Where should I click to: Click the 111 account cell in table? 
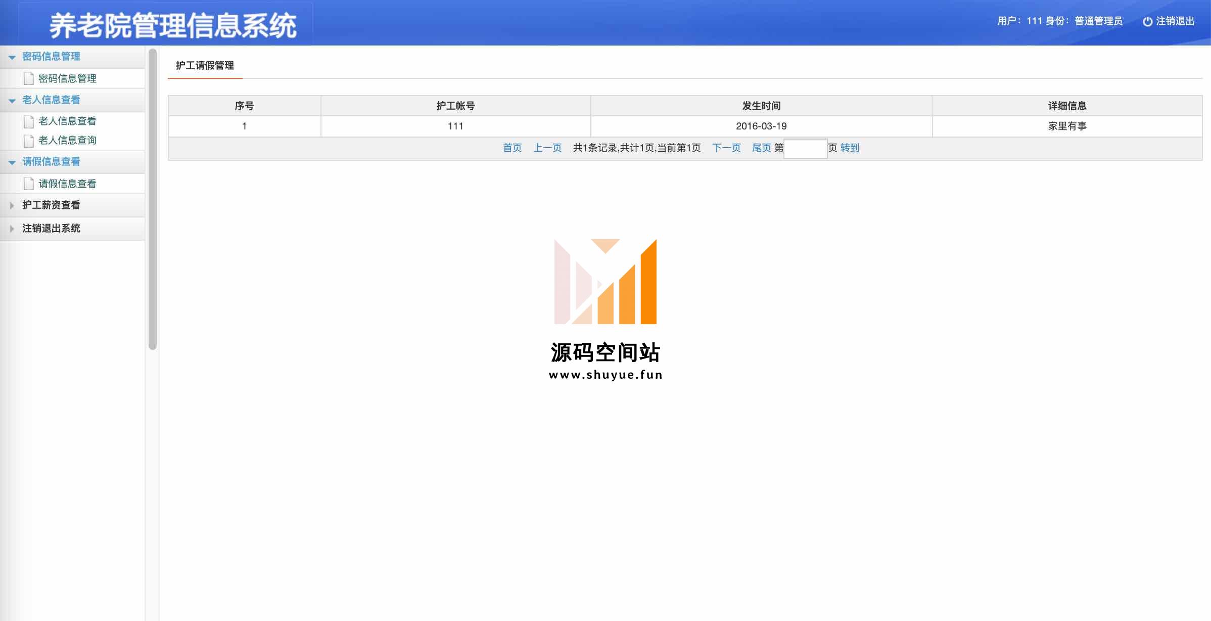tap(455, 126)
